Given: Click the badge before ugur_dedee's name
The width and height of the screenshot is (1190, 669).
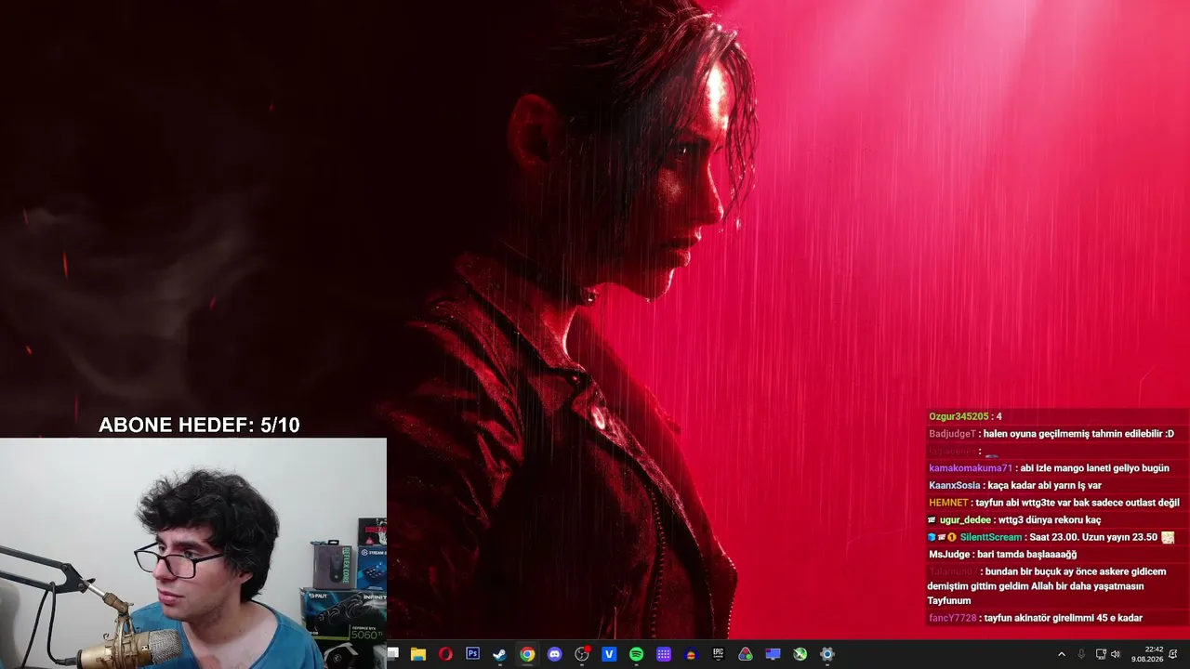Looking at the screenshot, I should click(932, 520).
